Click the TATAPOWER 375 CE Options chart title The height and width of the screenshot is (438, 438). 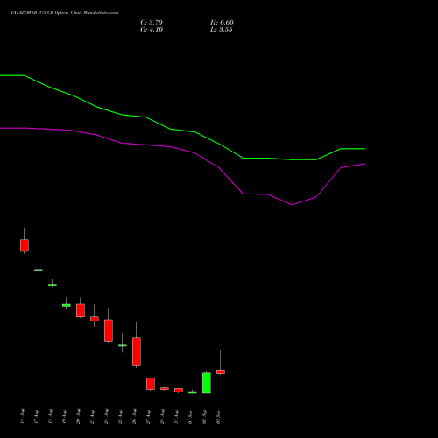(65, 13)
